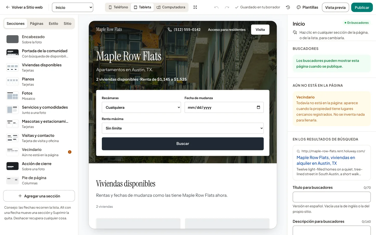Click the Portada de la comunidad icon
Screen dimensions: 376x235
pos(13,53)
